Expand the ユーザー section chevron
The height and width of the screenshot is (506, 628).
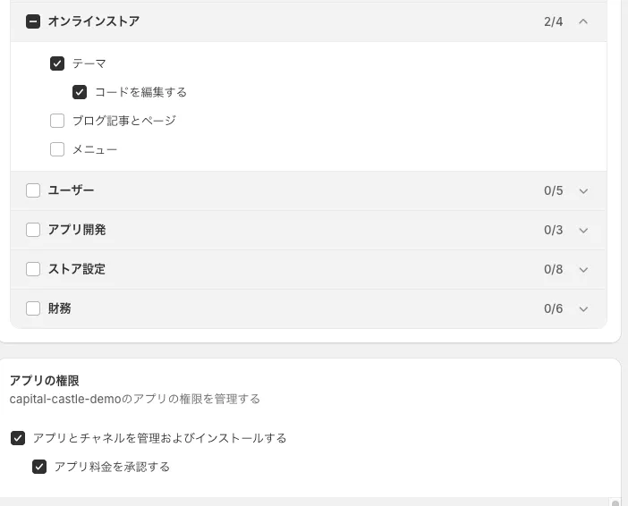[583, 190]
